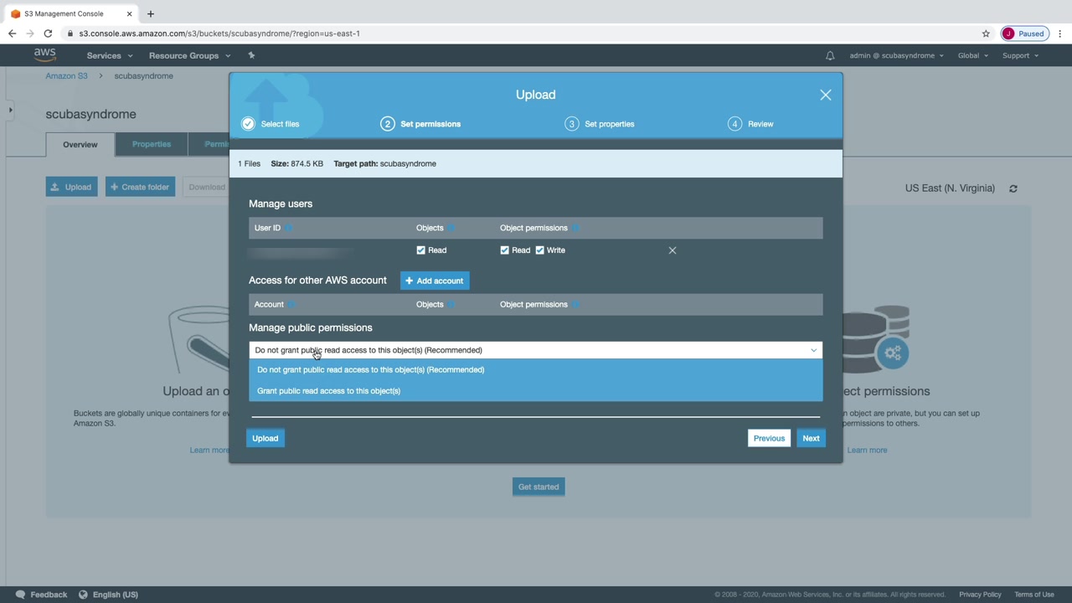Image resolution: width=1072 pixels, height=603 pixels.
Task: Click the scubasyndrome bucket heading
Action: coord(90,115)
